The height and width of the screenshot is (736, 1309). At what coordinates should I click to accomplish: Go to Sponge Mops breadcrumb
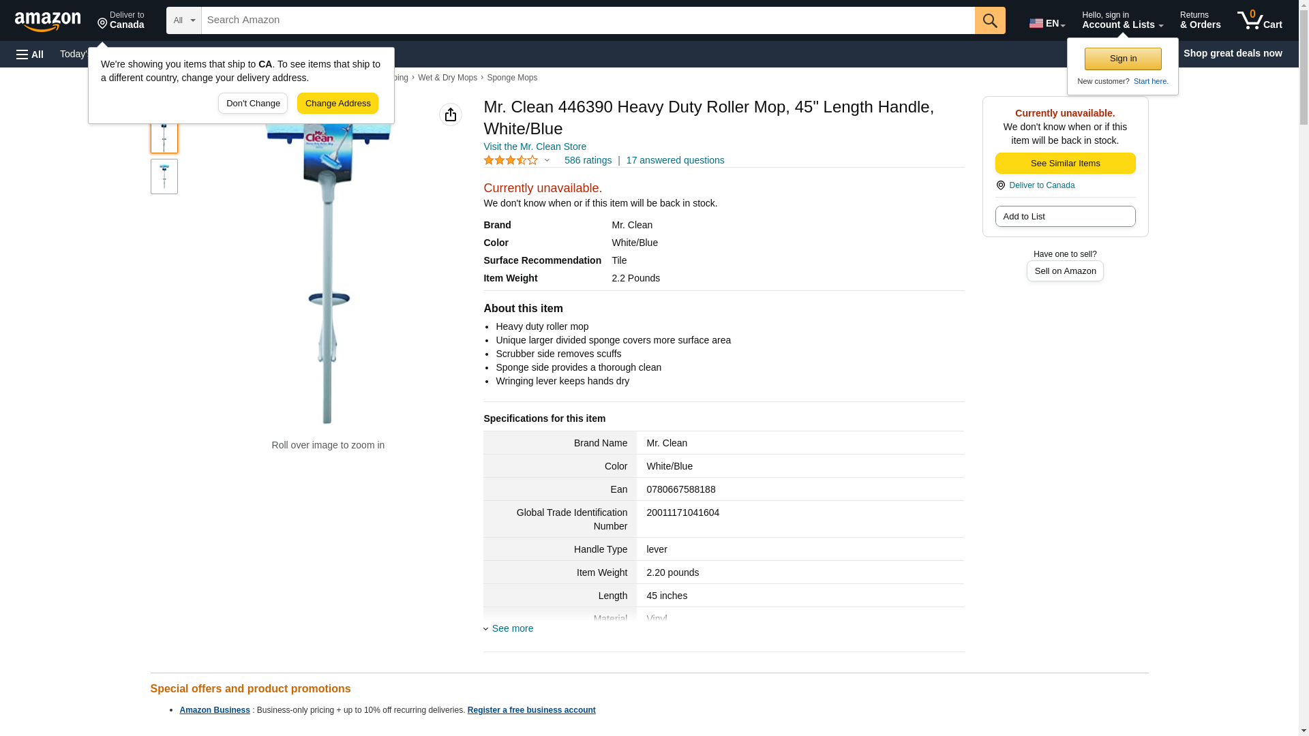click(x=511, y=78)
